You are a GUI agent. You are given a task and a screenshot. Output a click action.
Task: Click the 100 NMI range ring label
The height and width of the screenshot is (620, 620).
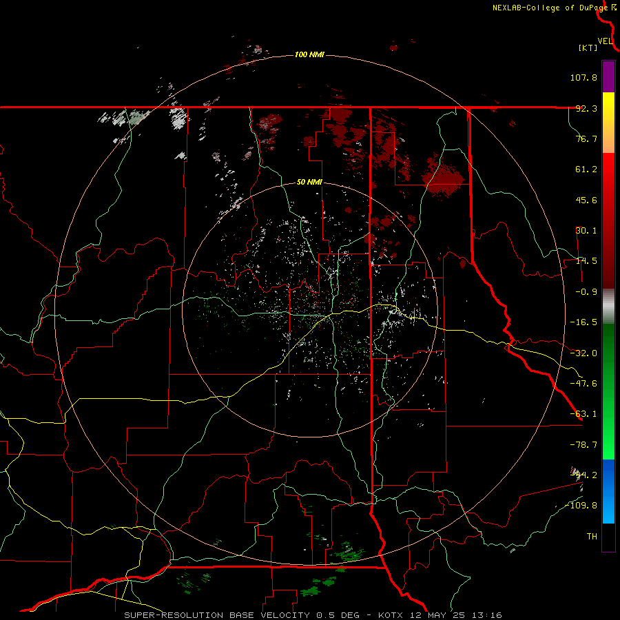click(x=309, y=54)
